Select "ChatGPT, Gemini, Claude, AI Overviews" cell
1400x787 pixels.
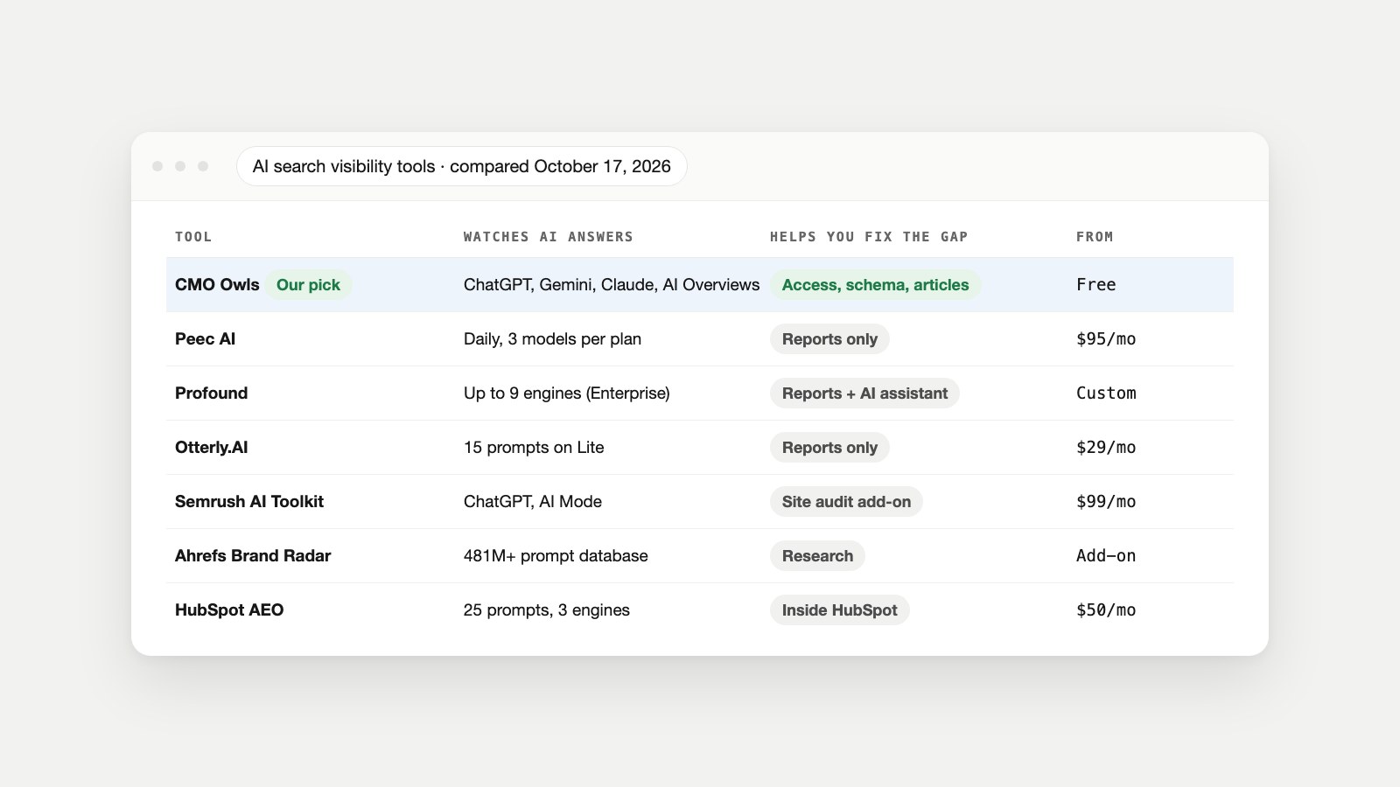click(612, 285)
